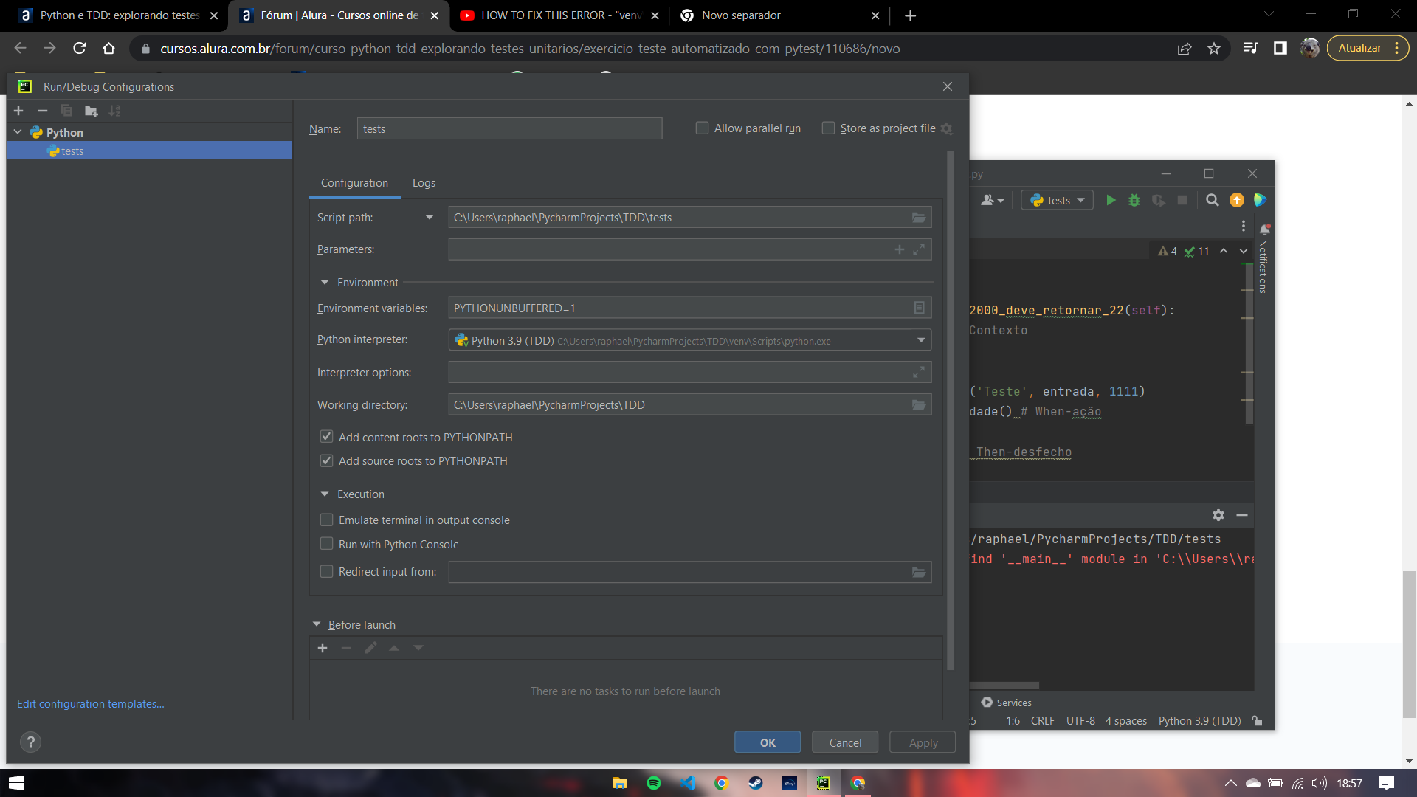The width and height of the screenshot is (1417, 797).
Task: Switch to Logs tab
Action: [x=424, y=183]
